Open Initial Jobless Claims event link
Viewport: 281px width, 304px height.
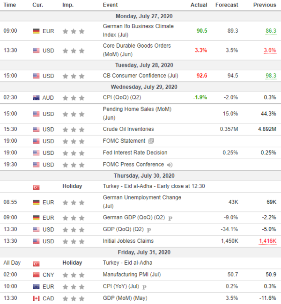pos(128,241)
